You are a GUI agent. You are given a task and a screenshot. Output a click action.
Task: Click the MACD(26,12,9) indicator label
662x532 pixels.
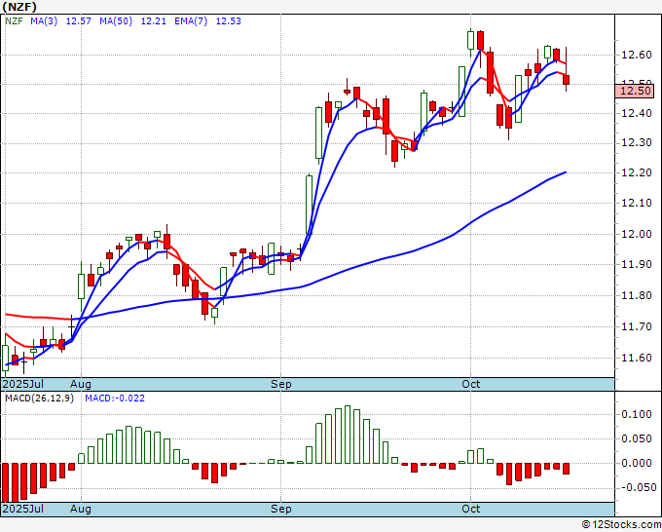click(x=39, y=399)
